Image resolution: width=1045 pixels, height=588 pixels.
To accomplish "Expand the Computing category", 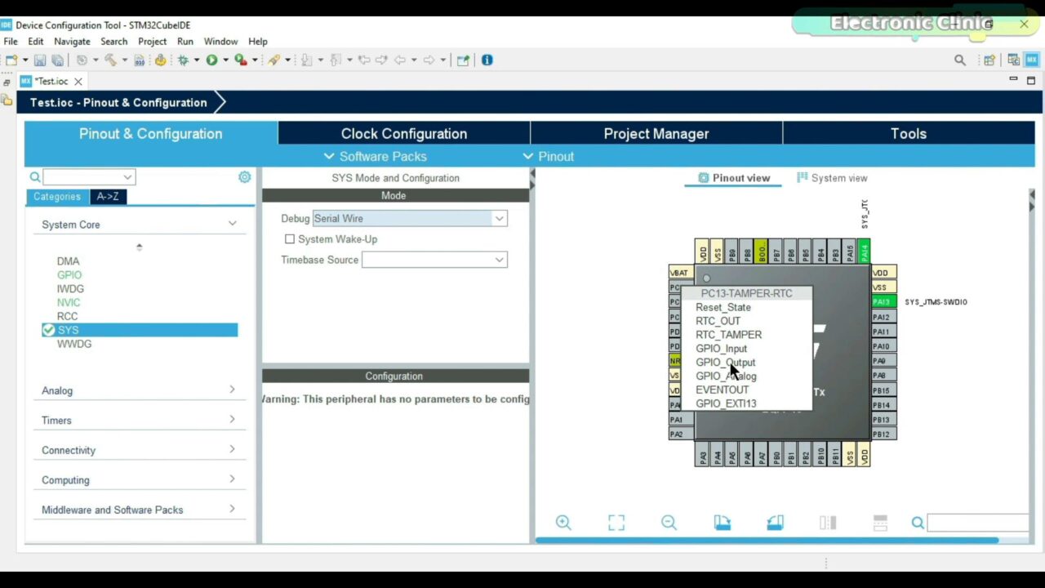I will (x=232, y=479).
